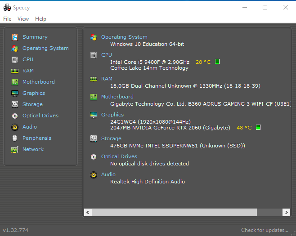Click the Windows 10 Education 64-bit text
The image size is (296, 236).
(147, 44)
